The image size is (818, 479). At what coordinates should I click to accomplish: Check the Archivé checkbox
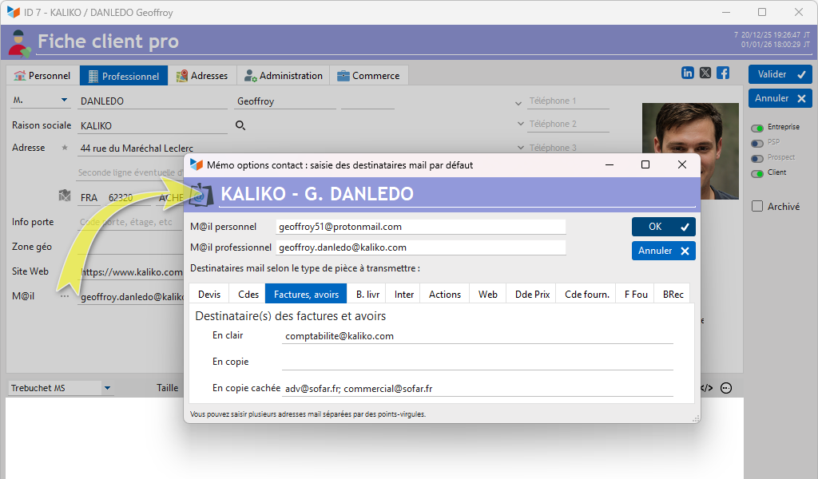pyautogui.click(x=757, y=207)
